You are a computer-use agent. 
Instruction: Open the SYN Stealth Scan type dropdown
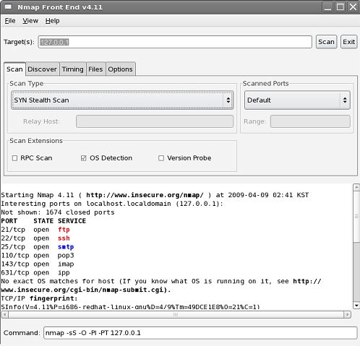tap(122, 100)
